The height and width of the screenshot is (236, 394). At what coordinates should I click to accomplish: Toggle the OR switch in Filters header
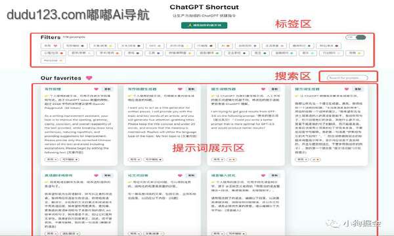tap(356, 37)
